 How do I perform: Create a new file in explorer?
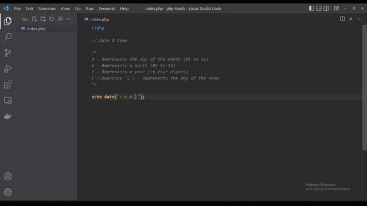[34, 19]
